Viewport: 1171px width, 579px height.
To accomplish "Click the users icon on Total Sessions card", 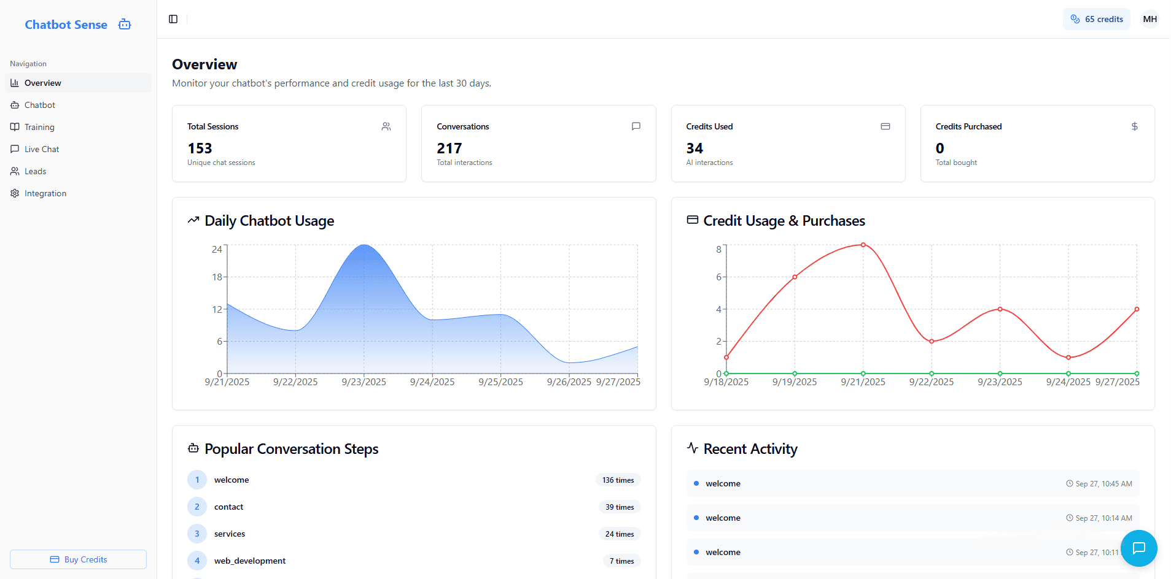I will point(386,126).
